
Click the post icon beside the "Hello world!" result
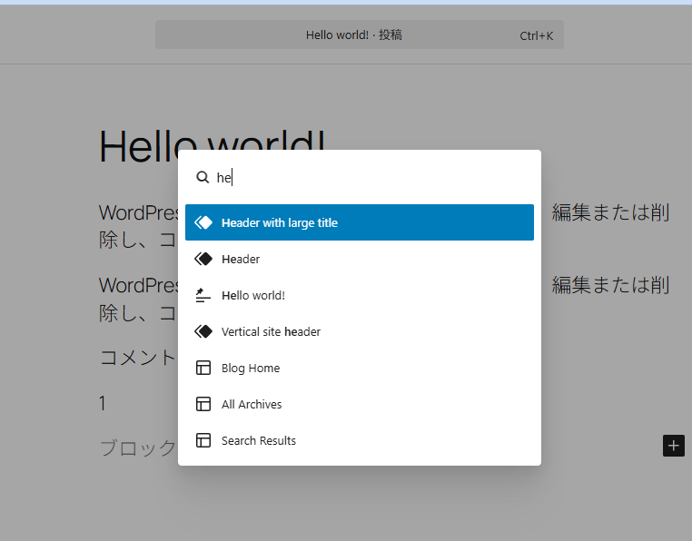(203, 295)
